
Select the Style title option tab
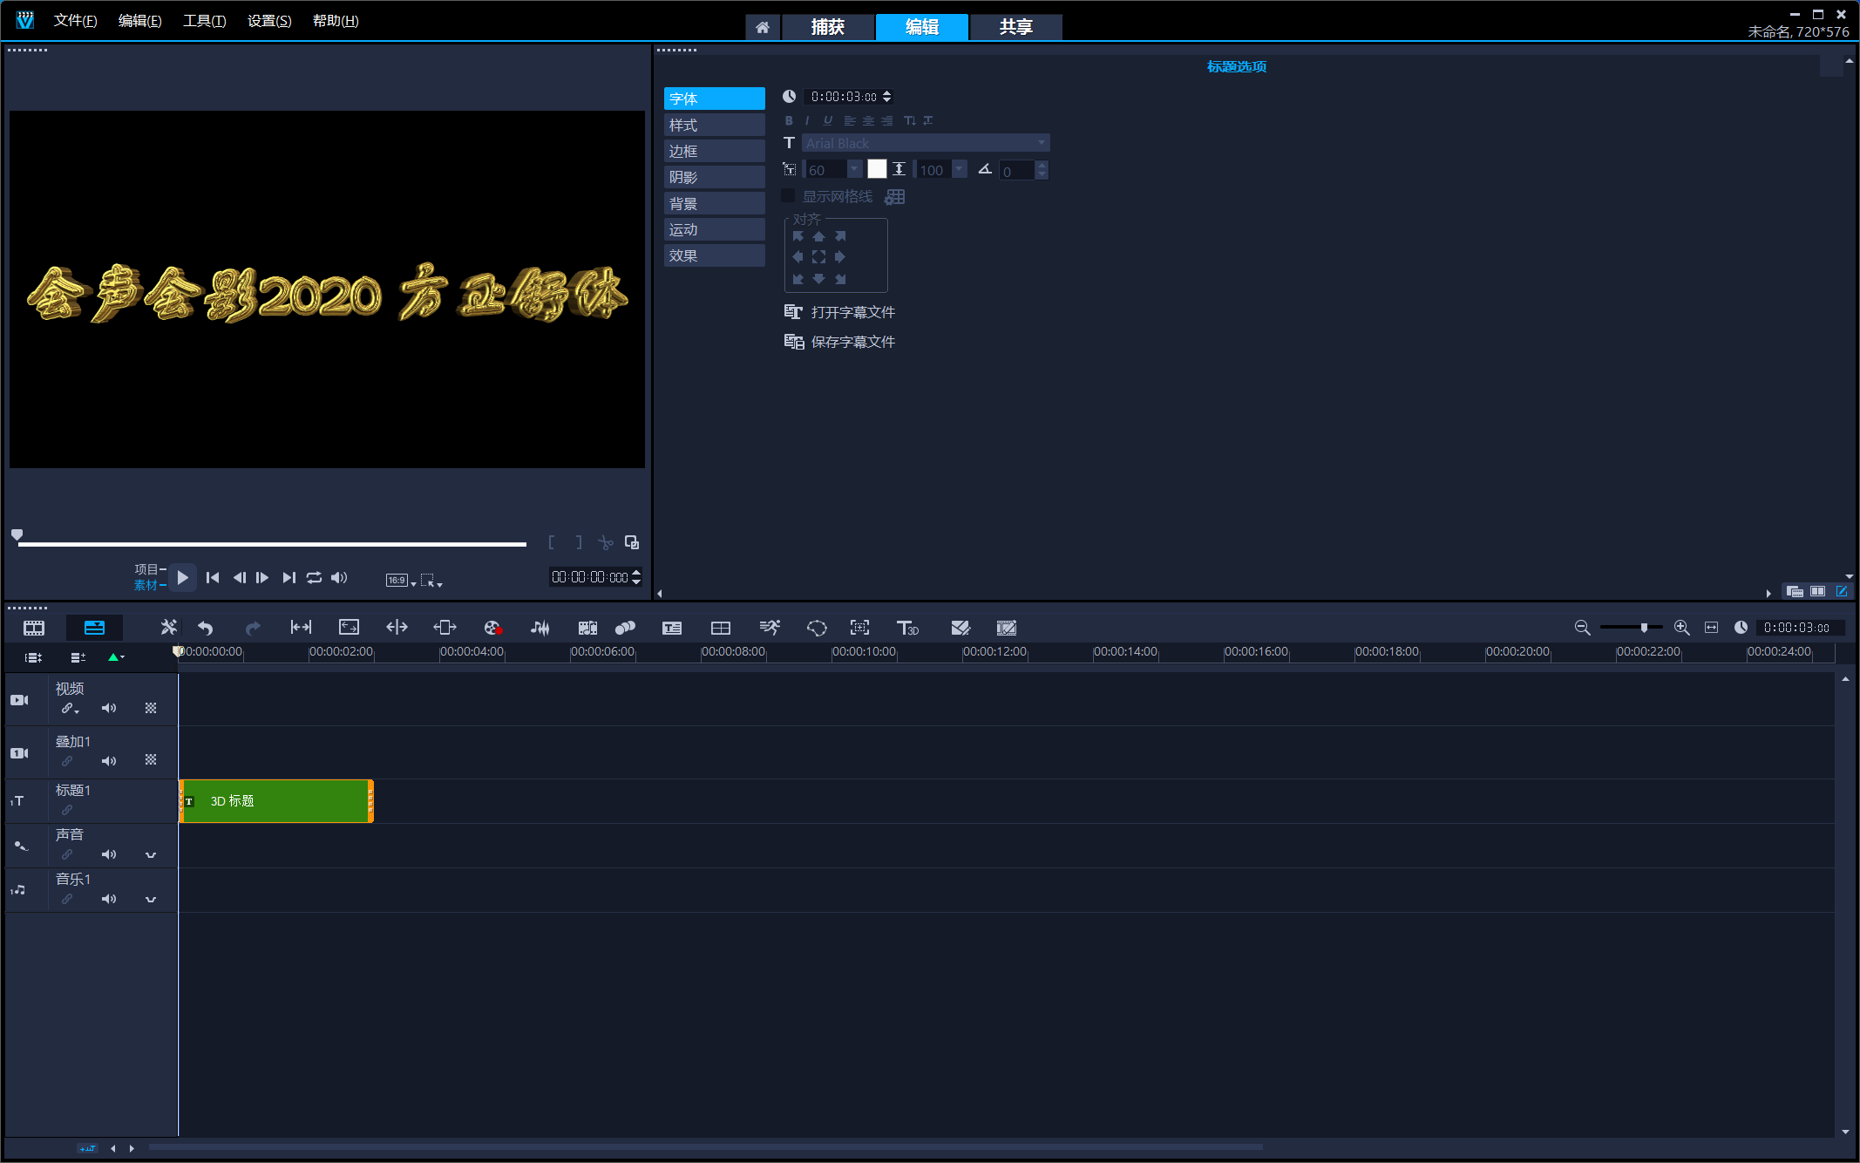point(715,125)
